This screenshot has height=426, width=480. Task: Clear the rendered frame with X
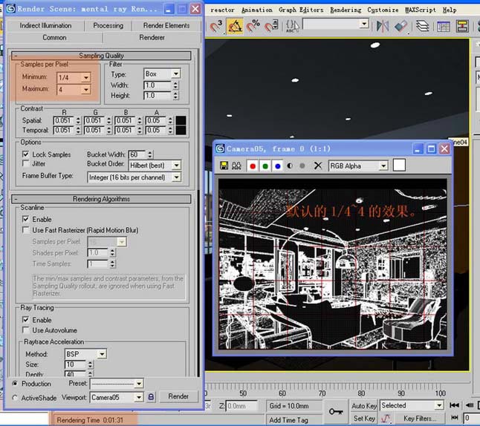[x=318, y=166]
